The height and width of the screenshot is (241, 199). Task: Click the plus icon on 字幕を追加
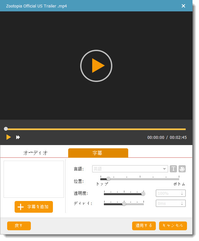pos(20,207)
